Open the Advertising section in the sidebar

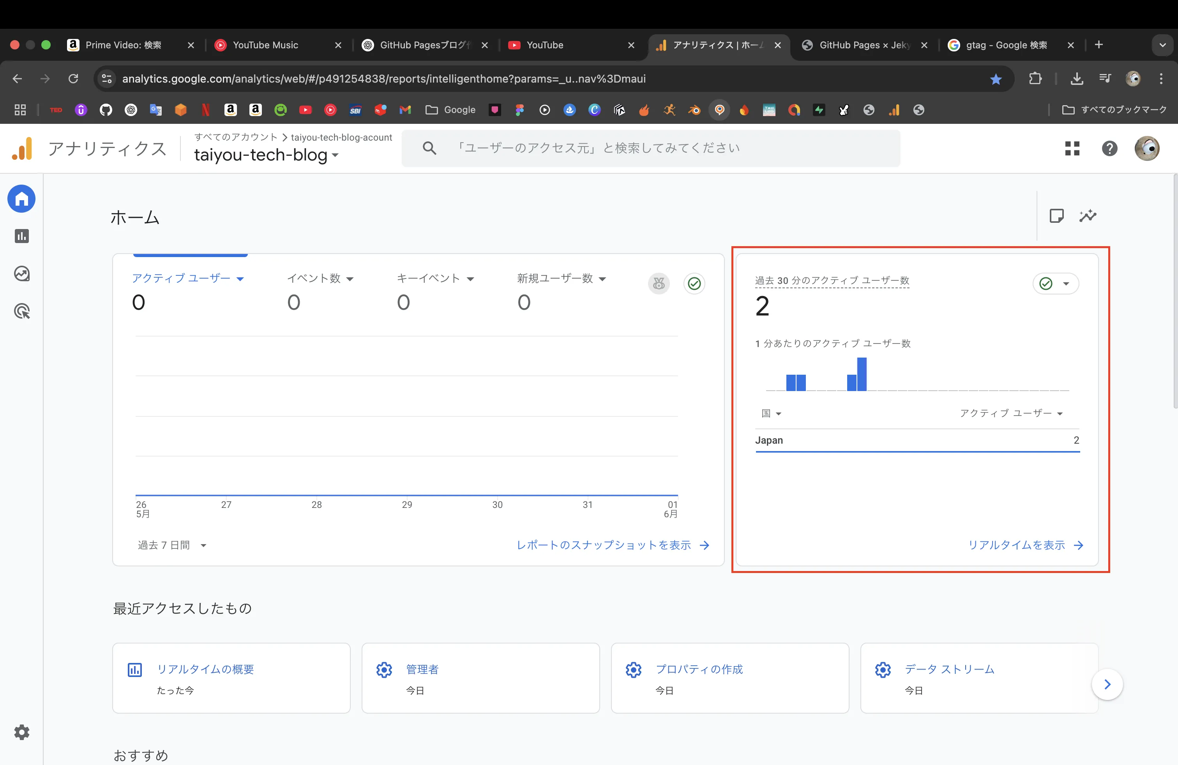point(22,311)
